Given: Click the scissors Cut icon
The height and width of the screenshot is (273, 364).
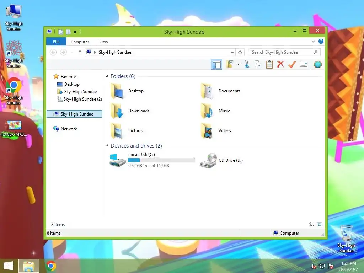Looking at the screenshot, I should pos(247,64).
